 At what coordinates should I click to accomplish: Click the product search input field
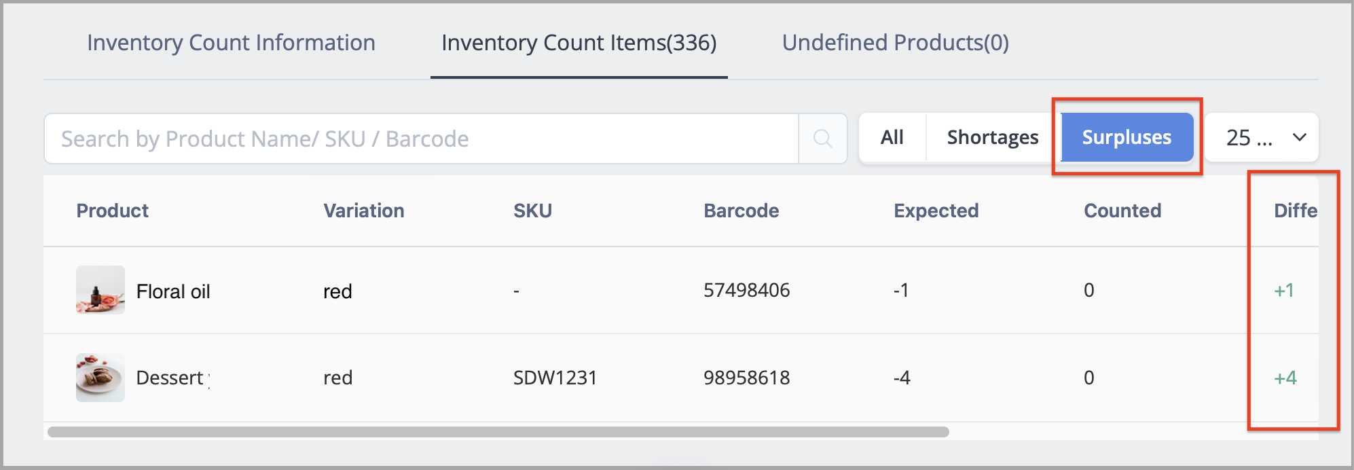click(421, 139)
